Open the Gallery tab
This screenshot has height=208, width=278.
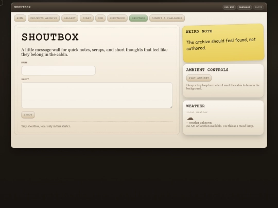(x=69, y=18)
